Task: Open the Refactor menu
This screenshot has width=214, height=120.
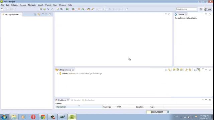Action: [15, 5]
